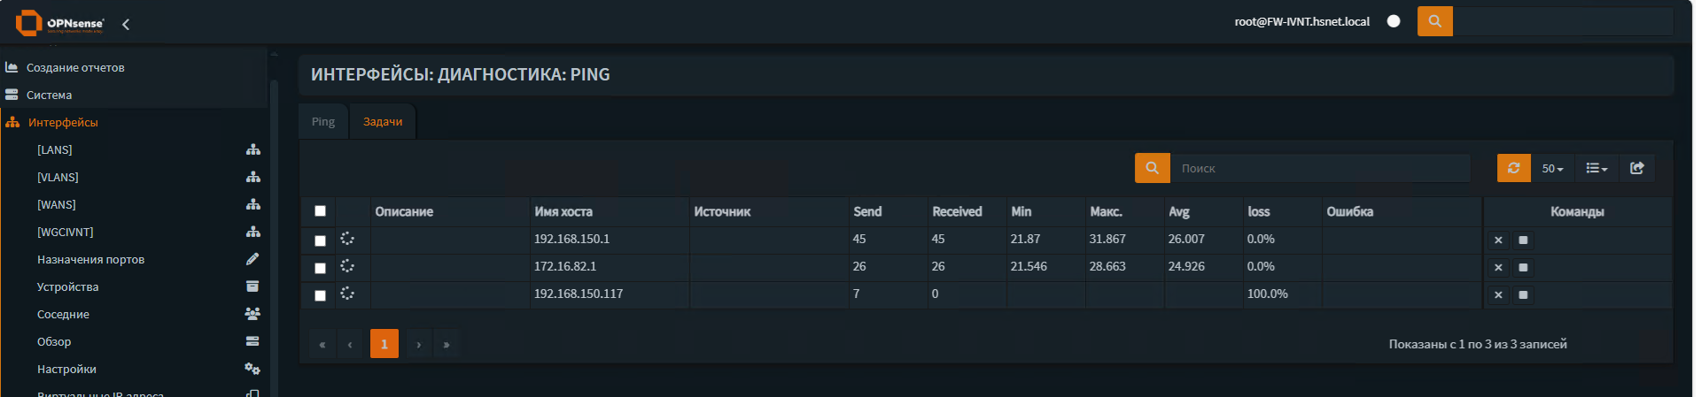
Task: Expand the [LANS] interface menu
Action: click(x=55, y=150)
